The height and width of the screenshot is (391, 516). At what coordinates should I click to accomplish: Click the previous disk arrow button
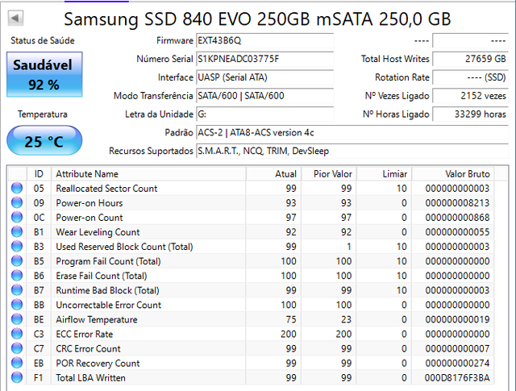coord(15,18)
